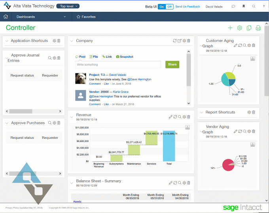
Task: Turn Beta UI Off
Action: coord(169,7)
